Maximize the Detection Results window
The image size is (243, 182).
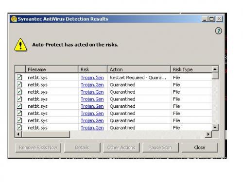[211, 19]
